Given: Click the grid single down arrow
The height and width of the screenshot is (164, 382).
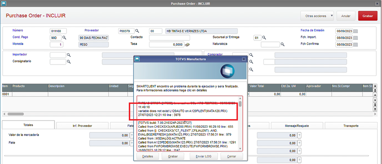Looking at the screenshot, I should click(x=375, y=100).
